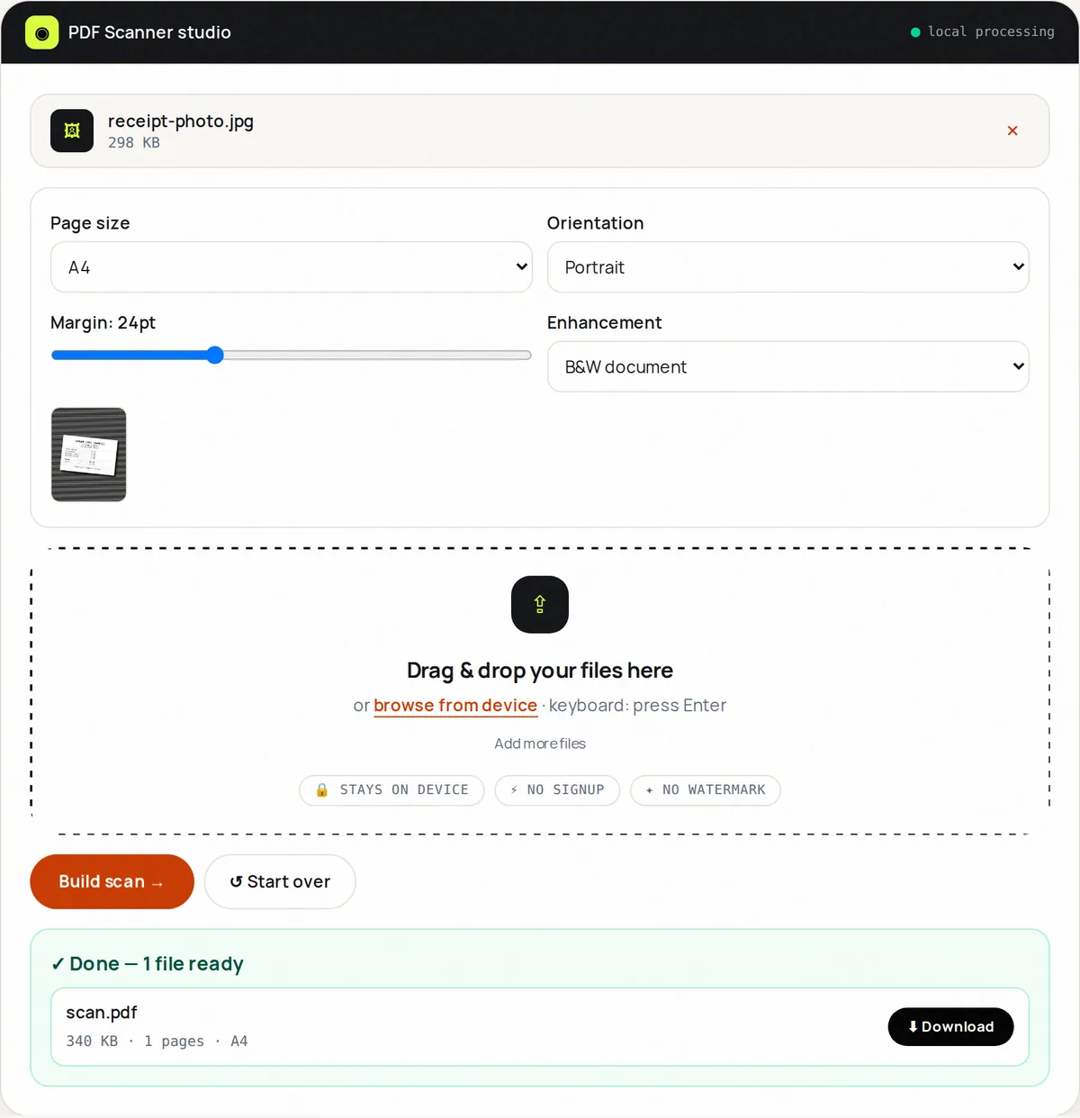
Task: Click the STAYS ON DEVICE badge
Action: [391, 790]
